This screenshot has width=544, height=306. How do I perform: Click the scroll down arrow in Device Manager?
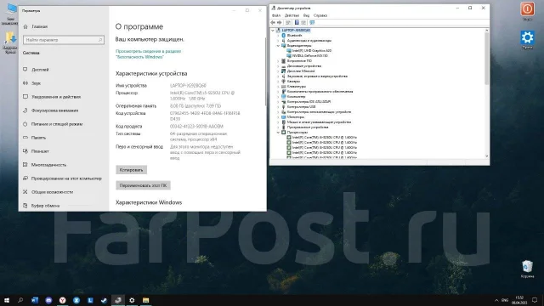pyautogui.click(x=486, y=156)
